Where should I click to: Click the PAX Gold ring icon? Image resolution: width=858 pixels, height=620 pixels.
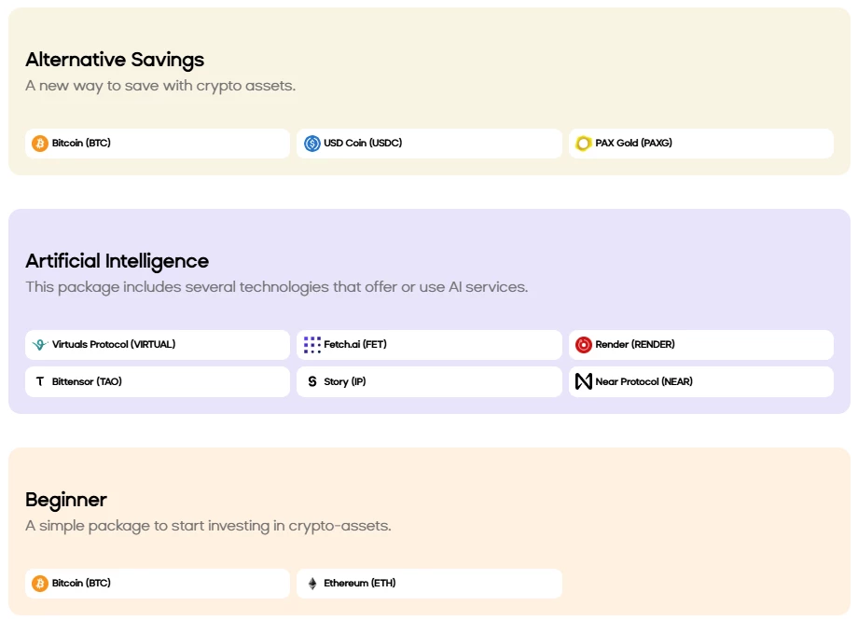pyautogui.click(x=583, y=144)
